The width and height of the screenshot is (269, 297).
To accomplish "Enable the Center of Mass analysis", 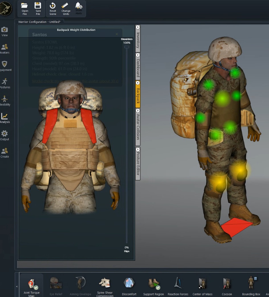I will pos(202,286).
